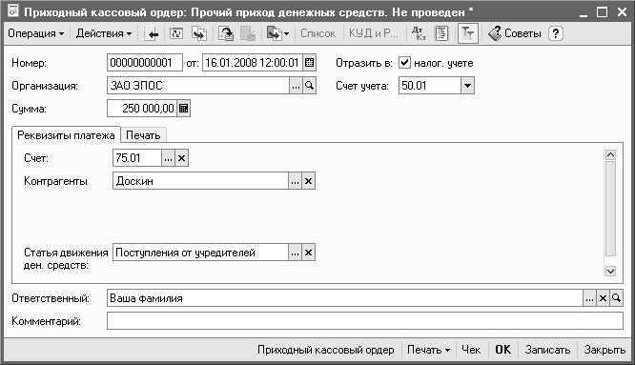Select the Реквизиты платежа tab
The width and height of the screenshot is (635, 365).
pyautogui.click(x=66, y=134)
